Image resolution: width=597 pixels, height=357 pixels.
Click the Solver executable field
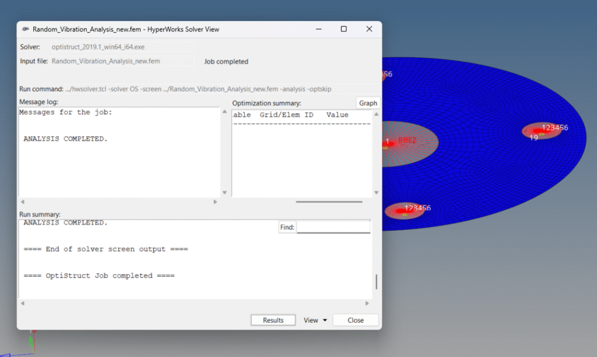(x=121, y=47)
